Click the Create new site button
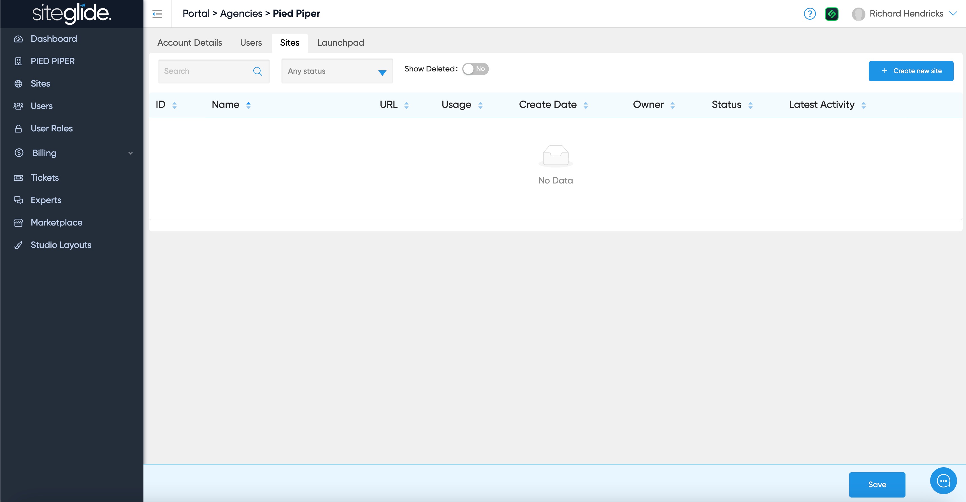 click(911, 71)
